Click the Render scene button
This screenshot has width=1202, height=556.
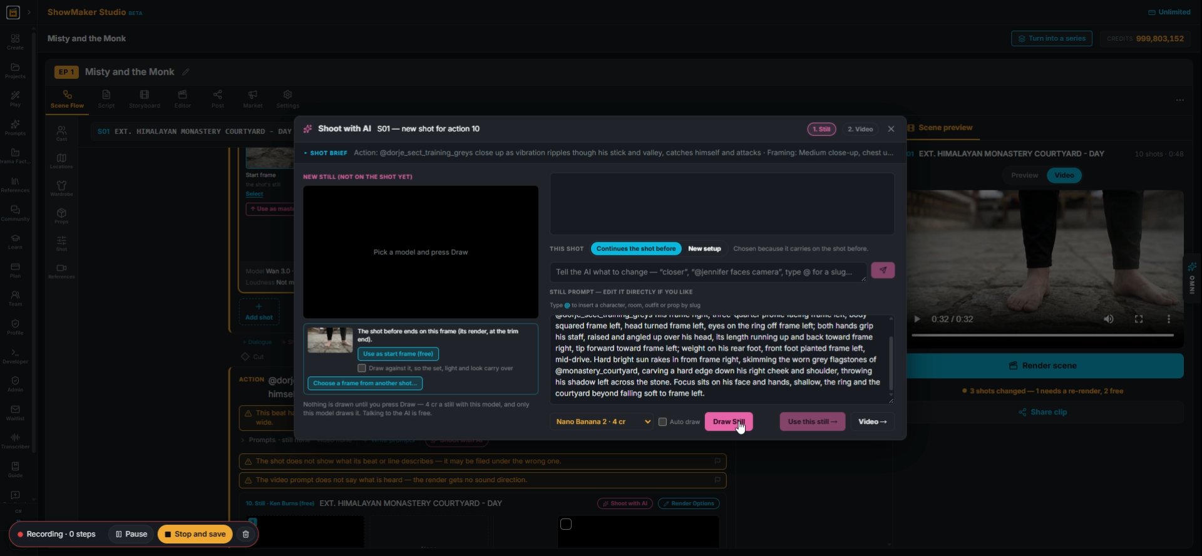(x=1043, y=366)
